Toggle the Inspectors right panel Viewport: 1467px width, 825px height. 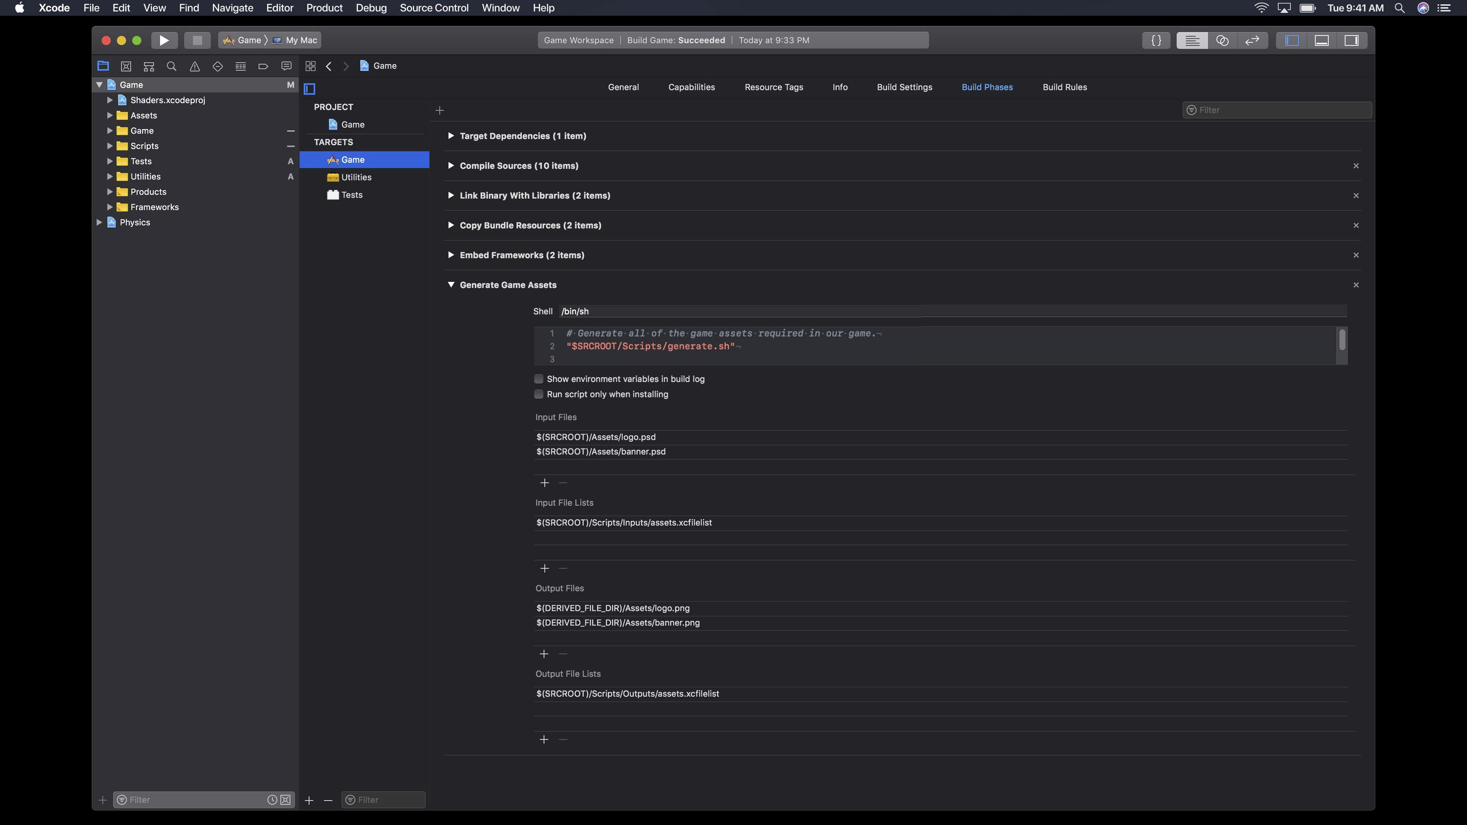pos(1351,40)
